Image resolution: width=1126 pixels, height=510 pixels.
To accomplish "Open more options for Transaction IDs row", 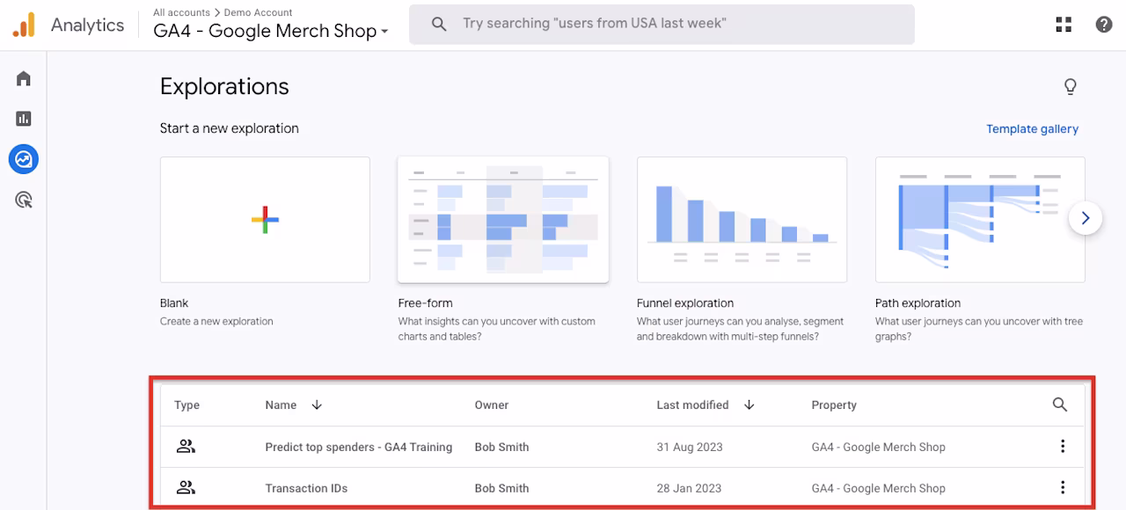I will [x=1063, y=488].
